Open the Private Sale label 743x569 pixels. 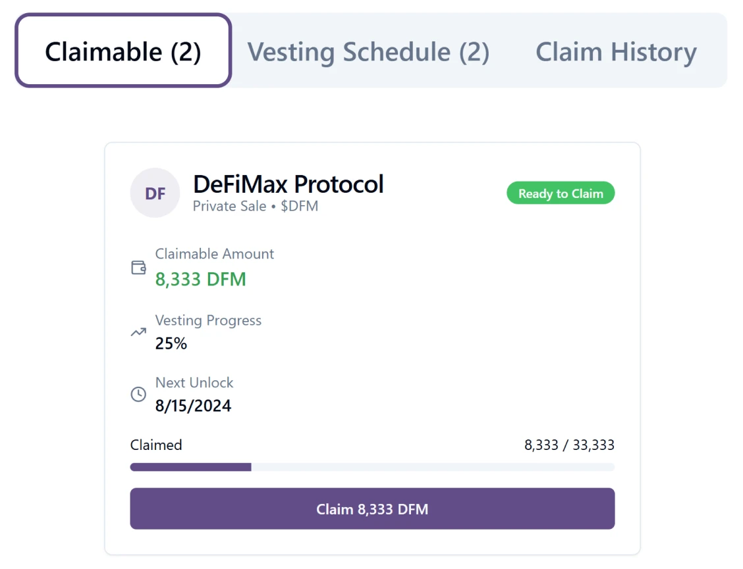tap(229, 206)
